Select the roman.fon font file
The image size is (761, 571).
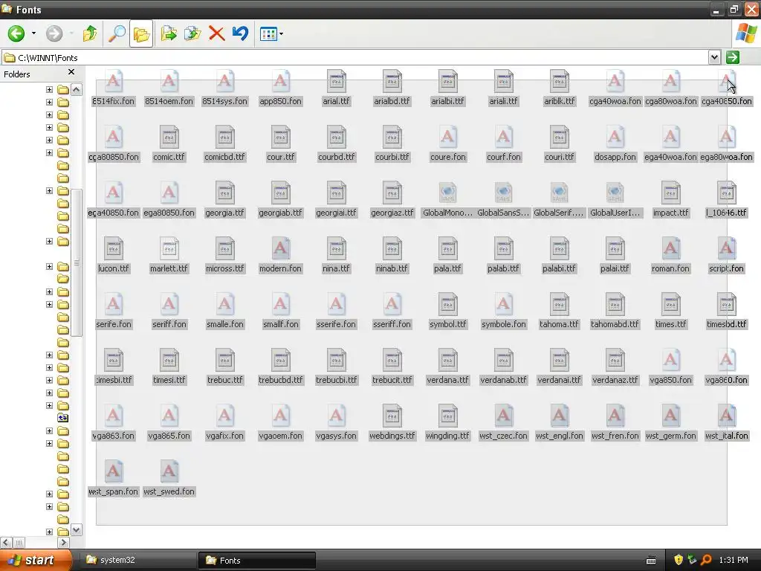(671, 256)
